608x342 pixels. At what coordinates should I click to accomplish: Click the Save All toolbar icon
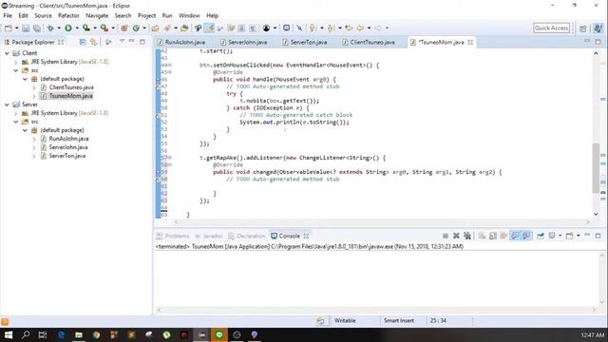pyautogui.click(x=36, y=28)
